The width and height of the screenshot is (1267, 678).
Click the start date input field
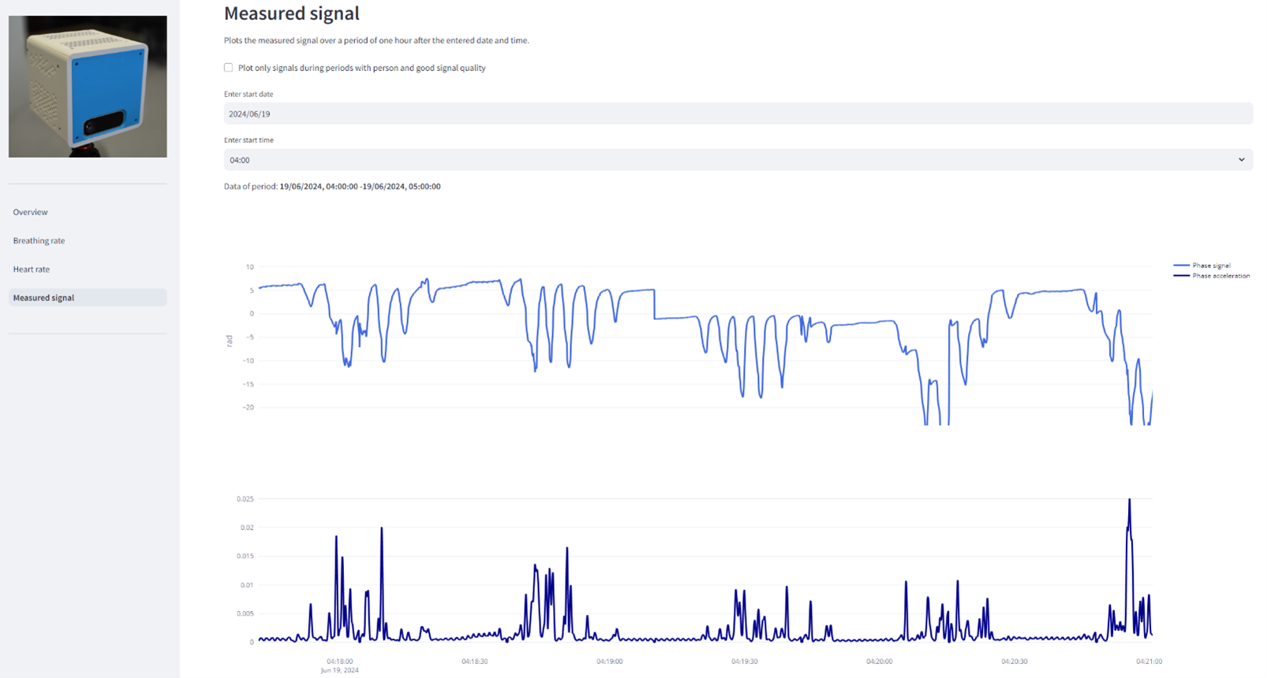(737, 114)
